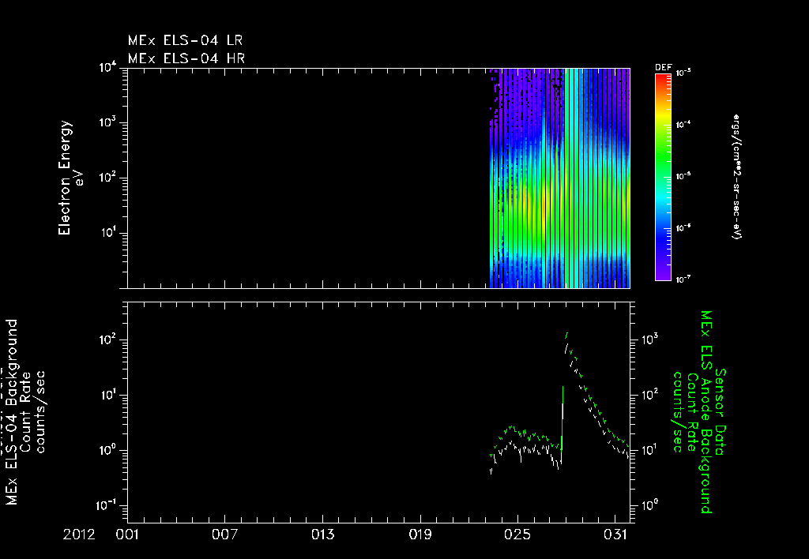Image resolution: width=809 pixels, height=559 pixels.
Task: Click the DEF color bar legend
Action: [663, 177]
